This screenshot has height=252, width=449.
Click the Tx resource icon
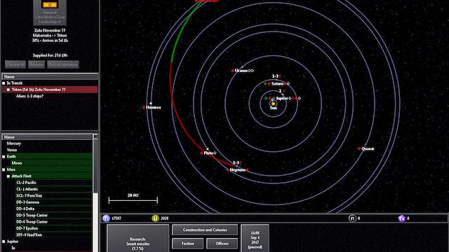(x=402, y=218)
